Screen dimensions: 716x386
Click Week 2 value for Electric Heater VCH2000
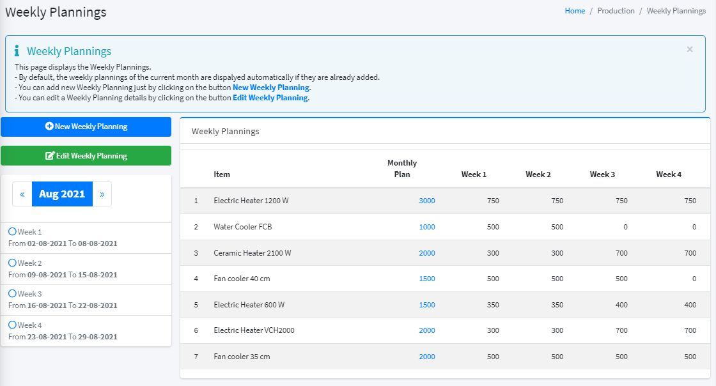(557, 330)
